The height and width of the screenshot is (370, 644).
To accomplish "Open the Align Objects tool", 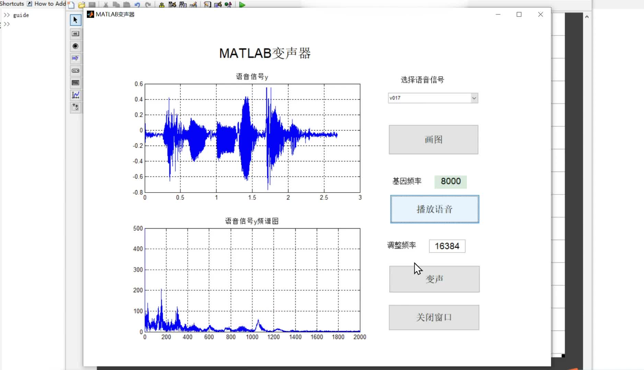I will 161,4.
